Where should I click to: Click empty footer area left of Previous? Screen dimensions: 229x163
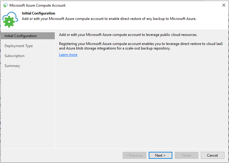pos(61,155)
